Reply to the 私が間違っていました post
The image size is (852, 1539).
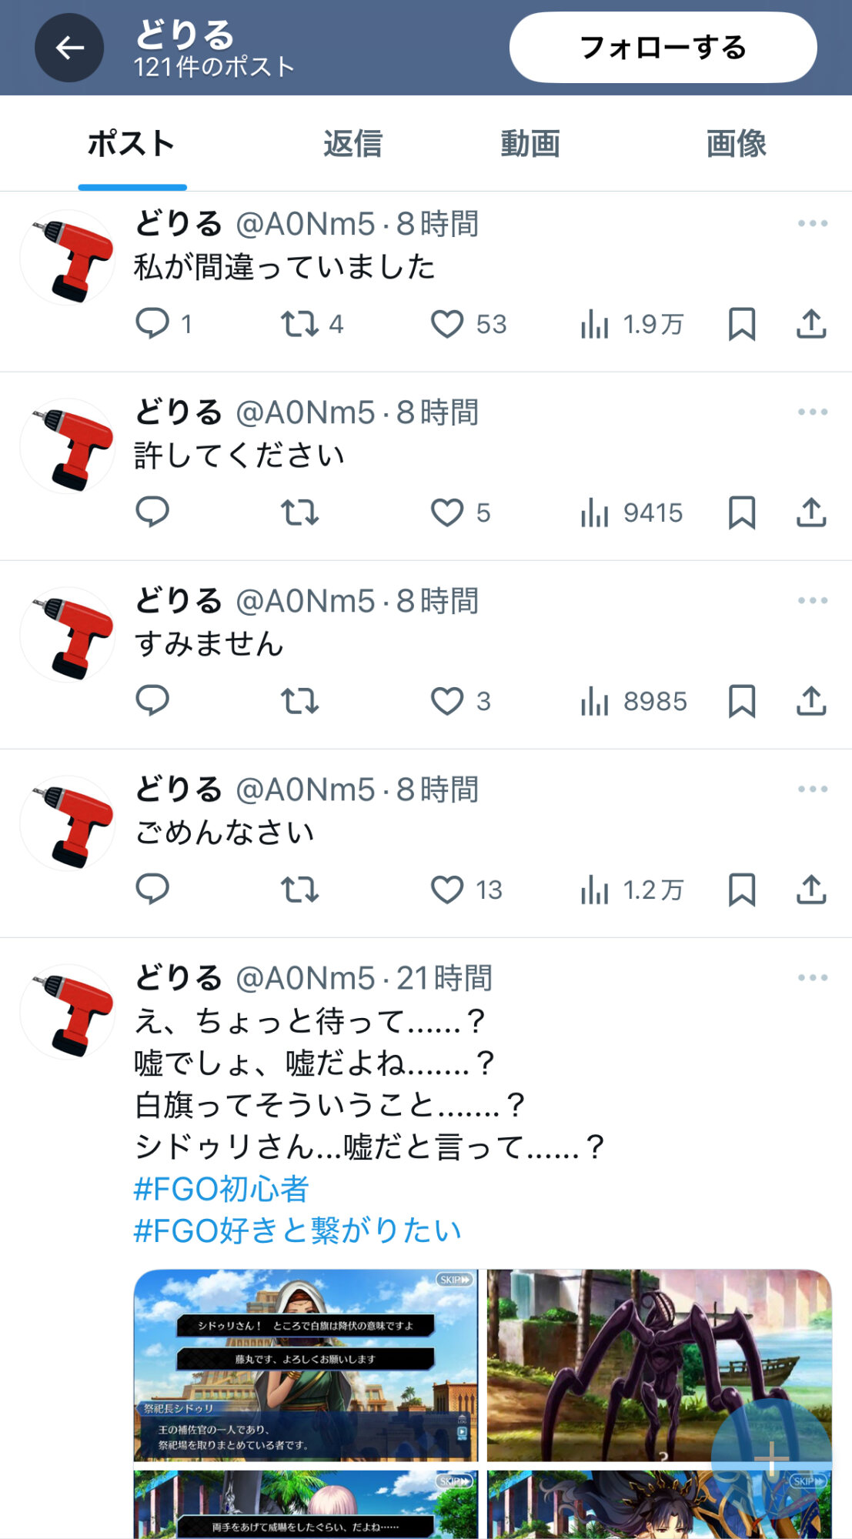click(x=152, y=323)
